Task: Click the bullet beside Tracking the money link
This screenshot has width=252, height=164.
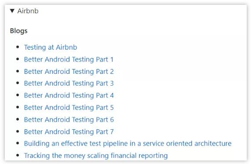Action: 18,155
